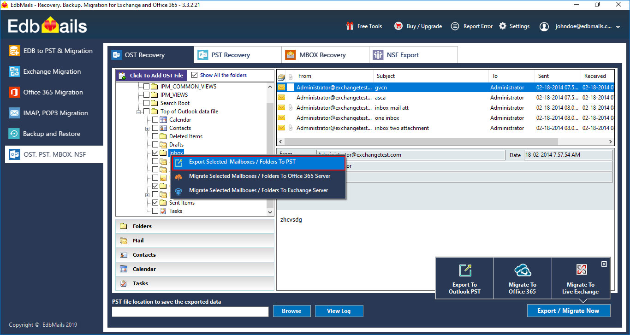Open the NSF Export tab
The width and height of the screenshot is (630, 335).
413,55
